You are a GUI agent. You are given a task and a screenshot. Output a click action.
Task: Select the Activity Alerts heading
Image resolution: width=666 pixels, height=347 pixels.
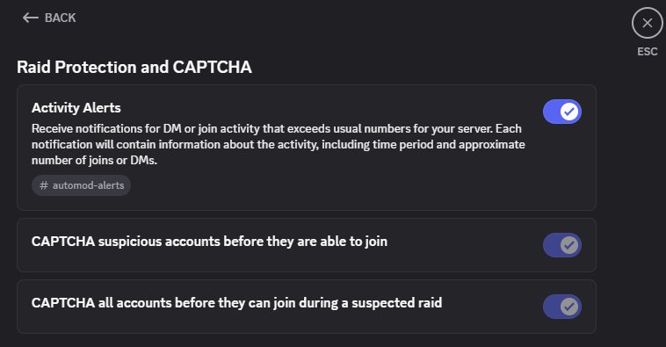pyautogui.click(x=76, y=108)
